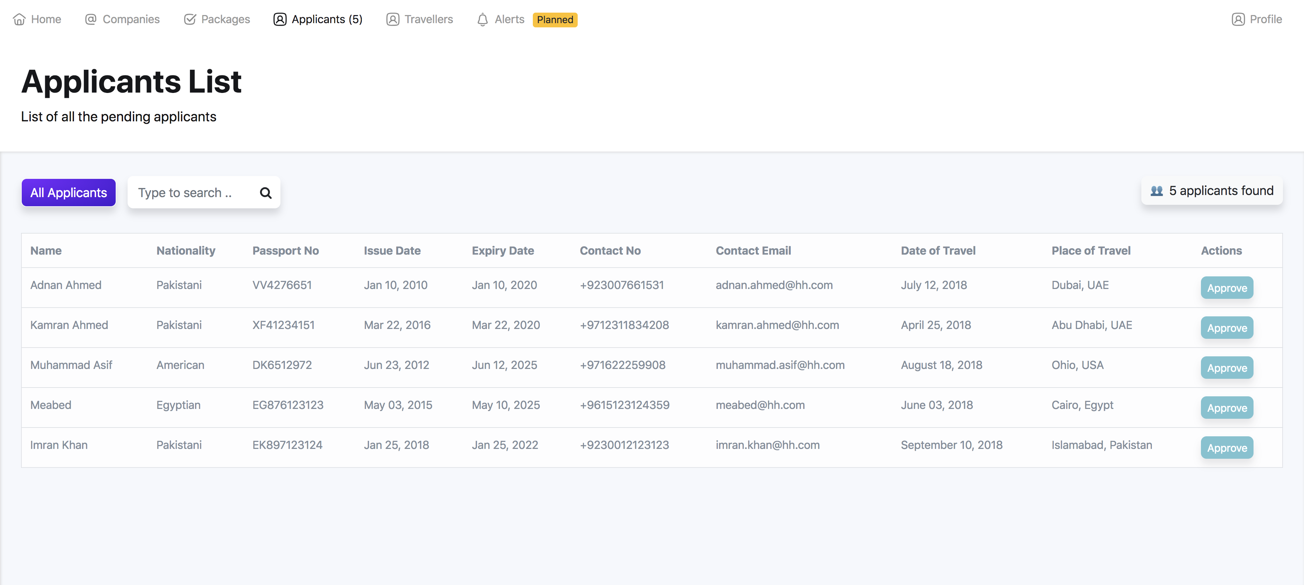Approve Imran Khan's application
Screen dimensions: 1304x585
pyautogui.click(x=1227, y=448)
